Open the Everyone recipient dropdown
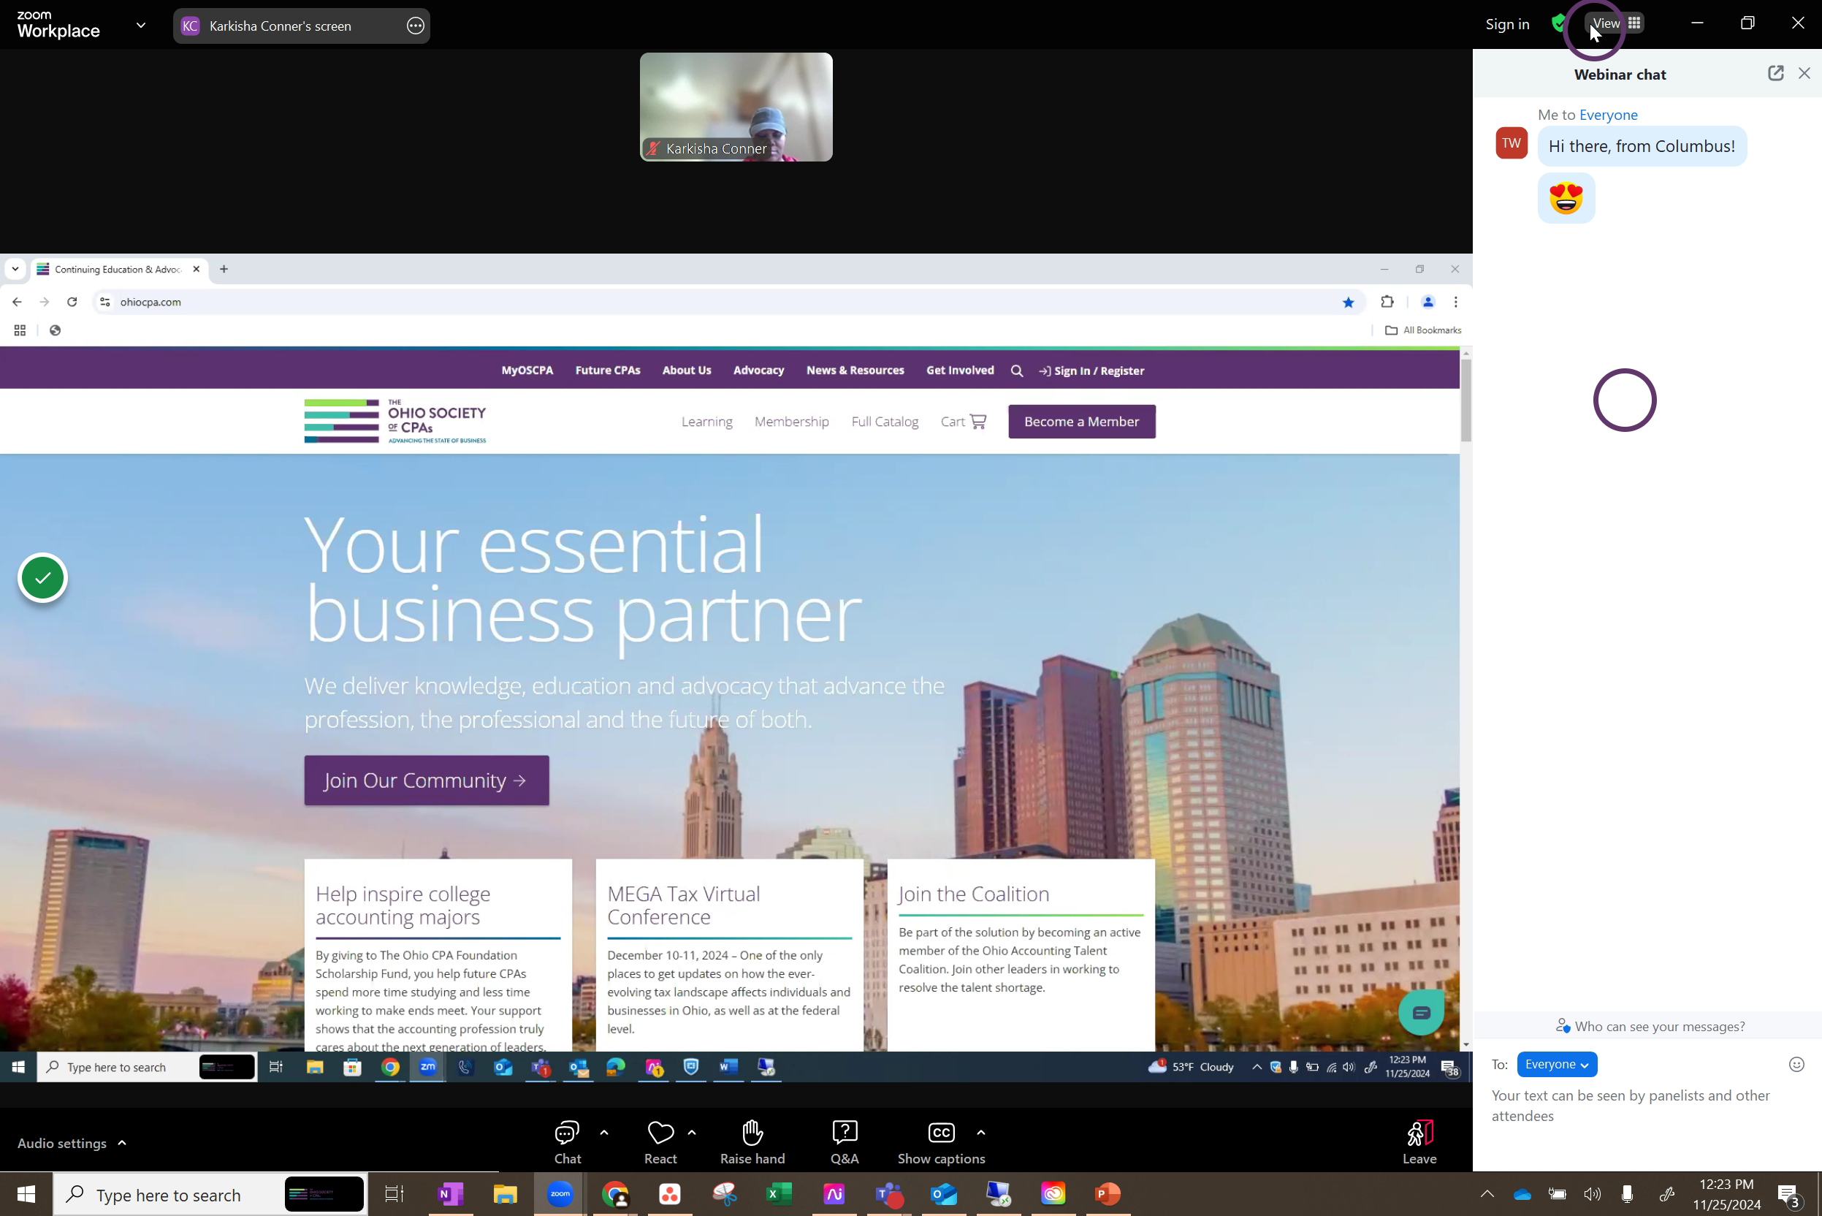The height and width of the screenshot is (1216, 1822). coord(1556,1064)
